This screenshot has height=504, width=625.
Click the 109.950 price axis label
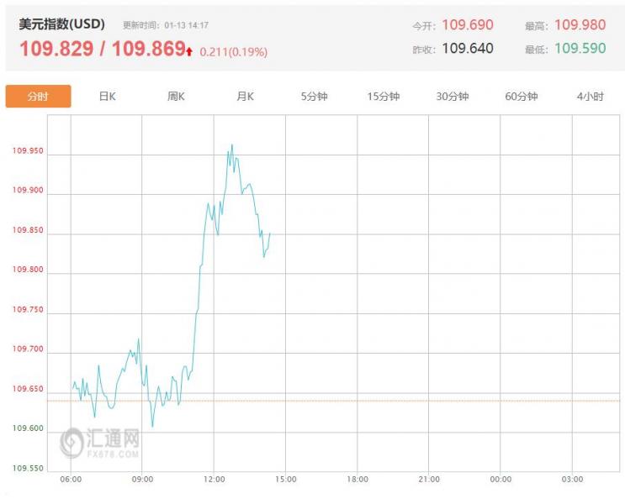pyautogui.click(x=28, y=153)
